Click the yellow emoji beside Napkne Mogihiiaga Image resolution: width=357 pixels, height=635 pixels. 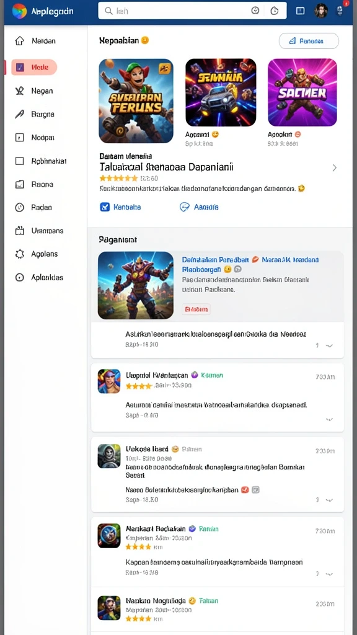coord(192,601)
